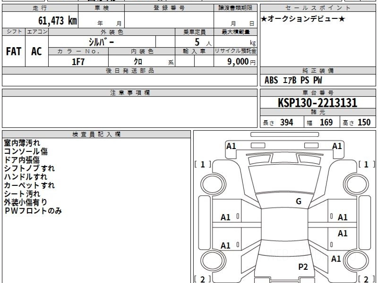This screenshot has width=378, height=283.
Task: Select the inspector note コンソール傷
Action: click(x=26, y=152)
